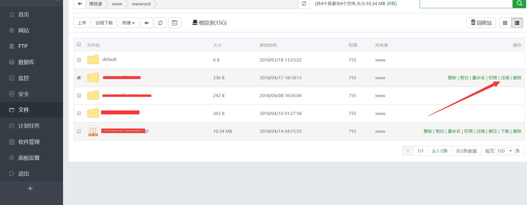Check the tar.gz file row checkbox

tap(79, 131)
